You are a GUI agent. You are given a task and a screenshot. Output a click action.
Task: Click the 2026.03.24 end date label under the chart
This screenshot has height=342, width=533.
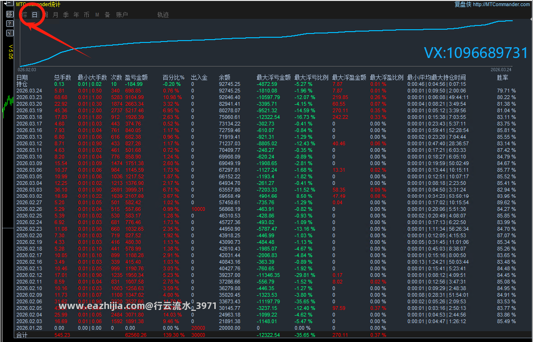pyautogui.click(x=501, y=70)
